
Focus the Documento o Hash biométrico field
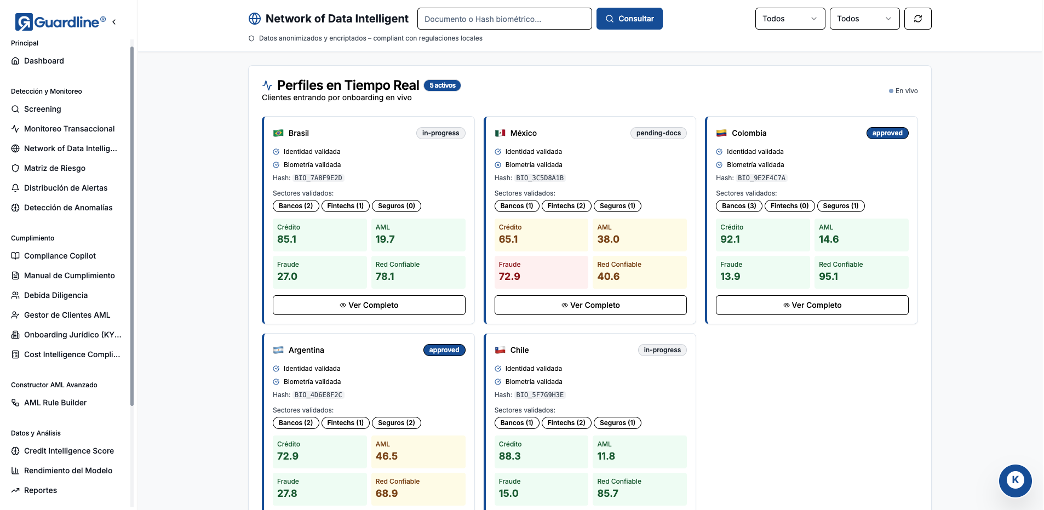click(x=504, y=19)
